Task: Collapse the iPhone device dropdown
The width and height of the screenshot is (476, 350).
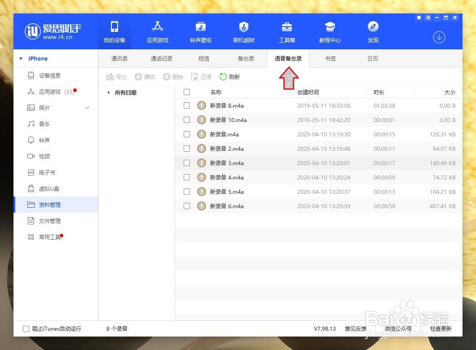Action: pyautogui.click(x=20, y=58)
